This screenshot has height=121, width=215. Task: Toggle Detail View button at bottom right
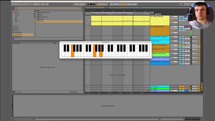click(202, 119)
